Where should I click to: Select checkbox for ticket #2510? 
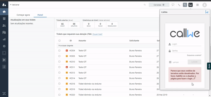(x=60, y=62)
